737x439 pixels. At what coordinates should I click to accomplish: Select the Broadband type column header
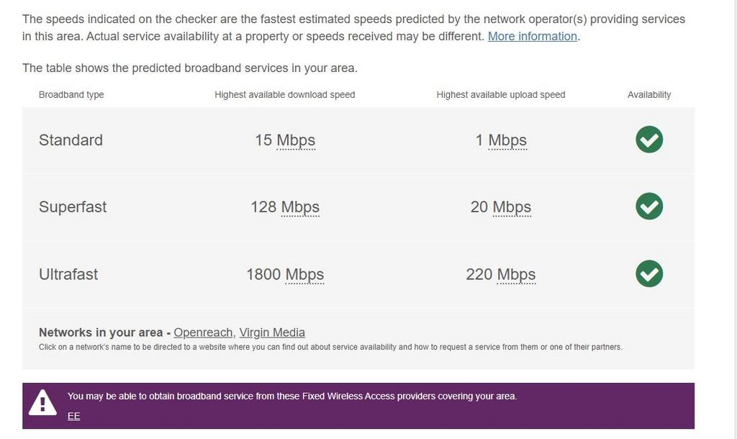[71, 94]
